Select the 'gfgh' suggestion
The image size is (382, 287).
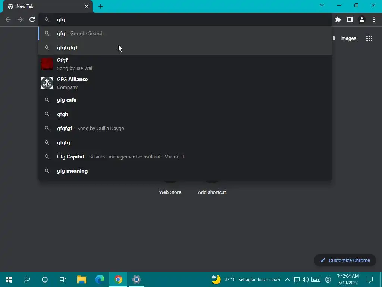point(185,114)
